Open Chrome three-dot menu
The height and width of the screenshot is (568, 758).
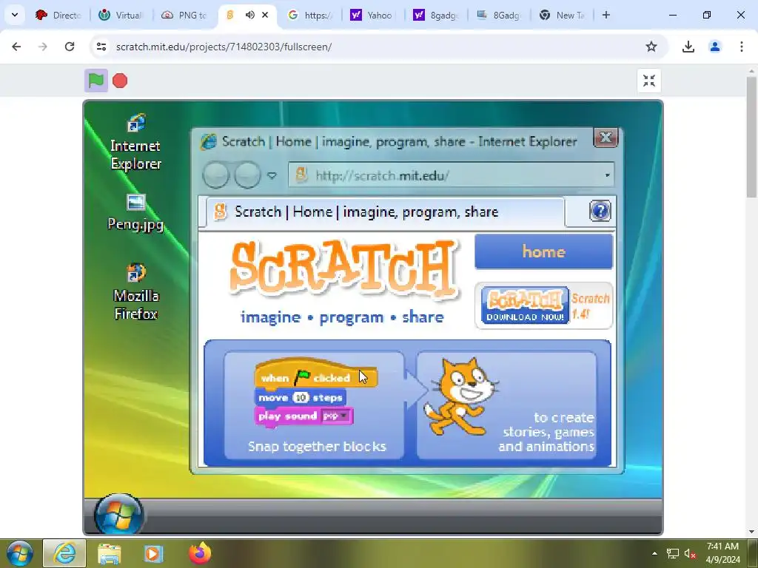pos(742,47)
